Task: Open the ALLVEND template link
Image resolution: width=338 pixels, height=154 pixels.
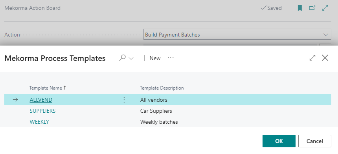Action: coord(41,100)
